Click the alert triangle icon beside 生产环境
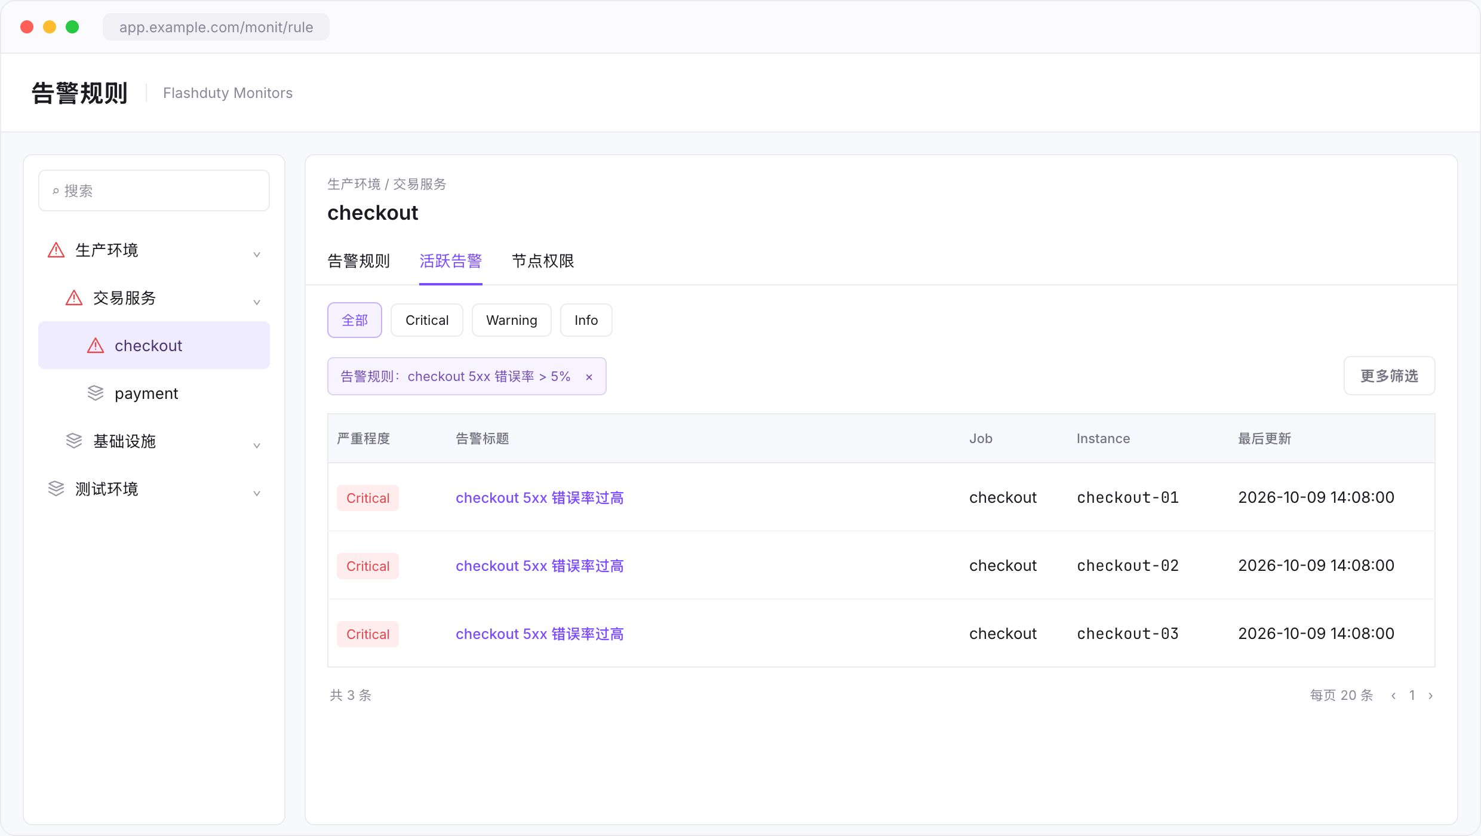This screenshot has width=1481, height=836. pos(56,250)
